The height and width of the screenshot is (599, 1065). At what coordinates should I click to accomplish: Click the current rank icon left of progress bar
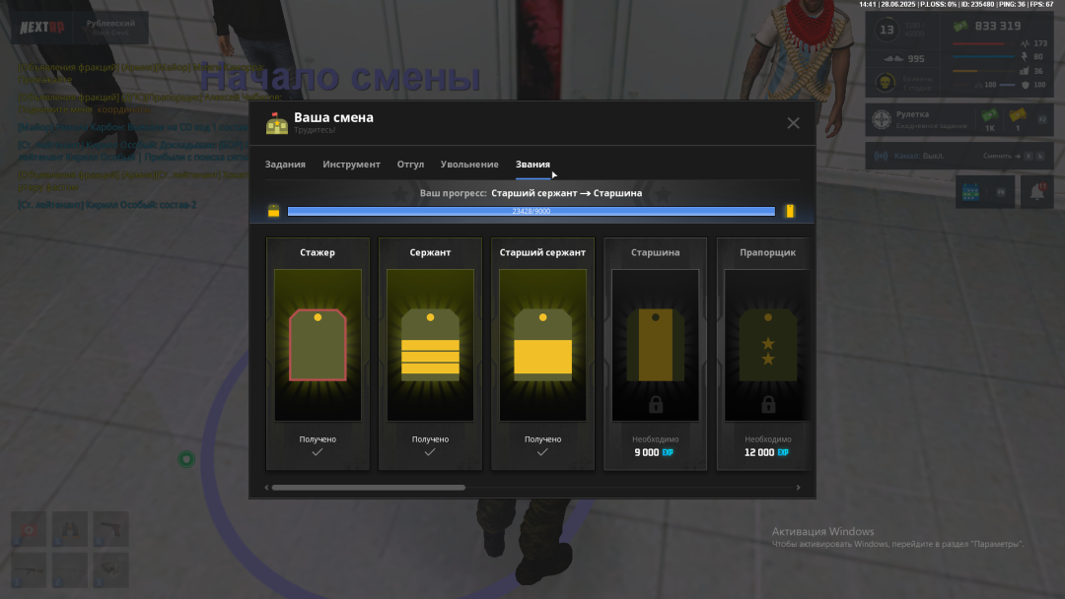tap(274, 211)
